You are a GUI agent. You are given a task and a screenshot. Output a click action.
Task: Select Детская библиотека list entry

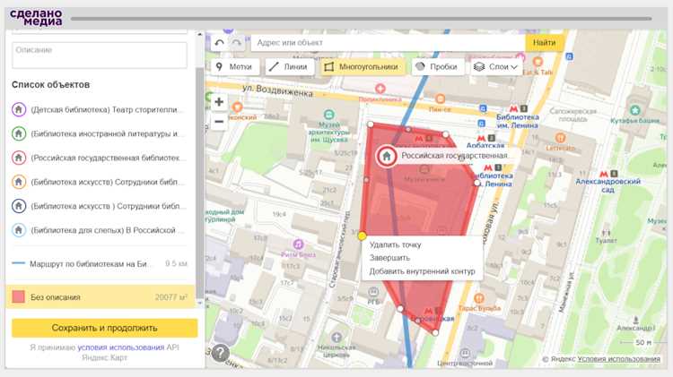coord(100,109)
